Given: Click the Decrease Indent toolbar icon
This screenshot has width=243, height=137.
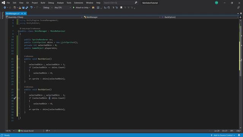Looking at the screenshot, I should coord(113,8).
